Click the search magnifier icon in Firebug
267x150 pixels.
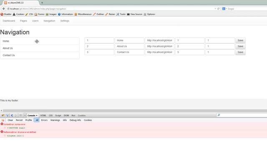click(x=219, y=115)
